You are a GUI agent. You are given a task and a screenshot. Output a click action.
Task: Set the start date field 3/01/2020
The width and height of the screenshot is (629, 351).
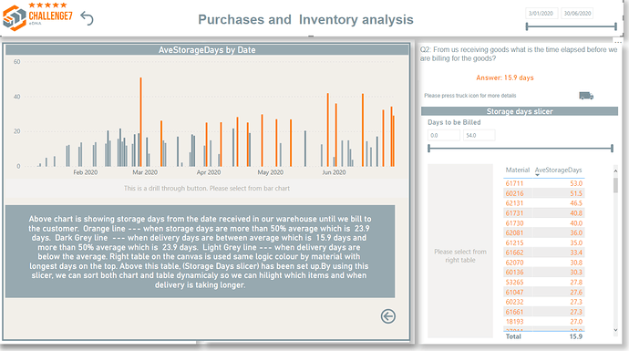tap(541, 14)
